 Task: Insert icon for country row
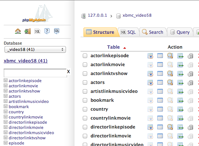(180, 109)
